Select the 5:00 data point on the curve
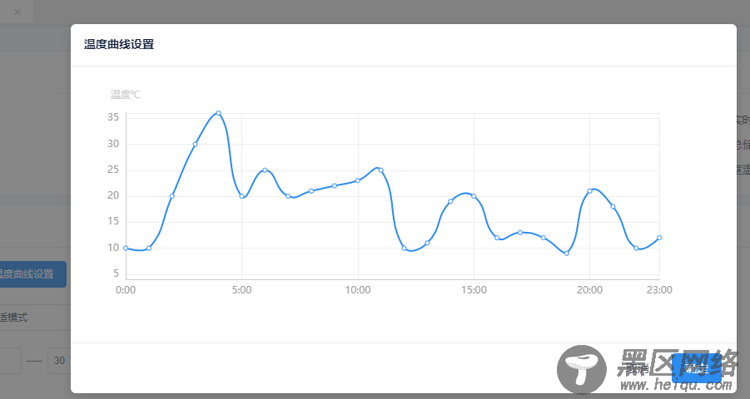 241,196
